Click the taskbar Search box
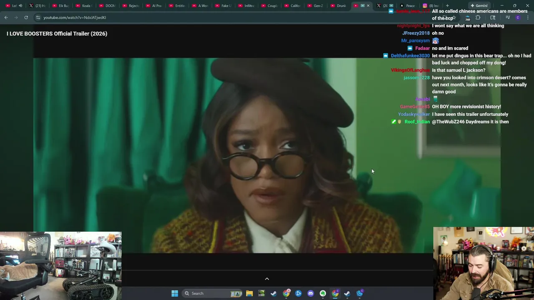Viewport: 534px width, 300px height. point(212,293)
